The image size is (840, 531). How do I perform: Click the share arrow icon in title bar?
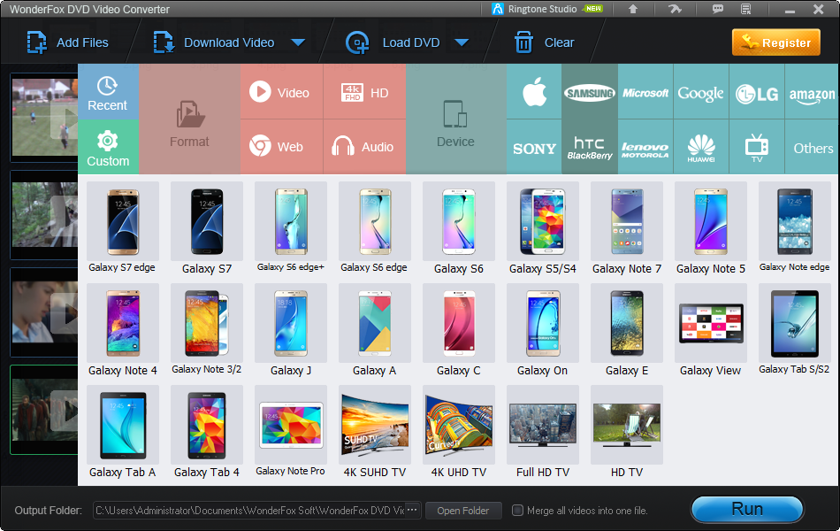675,9
